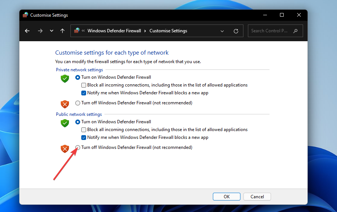Viewport: 337px width, 212px height.
Task: Click the Private network settings heading
Action: pyautogui.click(x=79, y=70)
